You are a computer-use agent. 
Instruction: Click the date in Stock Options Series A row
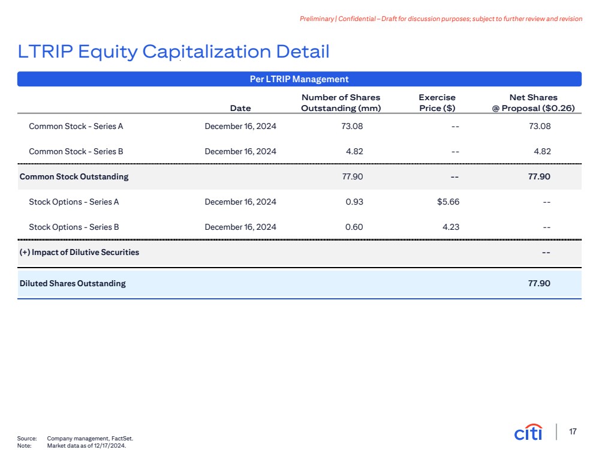tap(240, 202)
